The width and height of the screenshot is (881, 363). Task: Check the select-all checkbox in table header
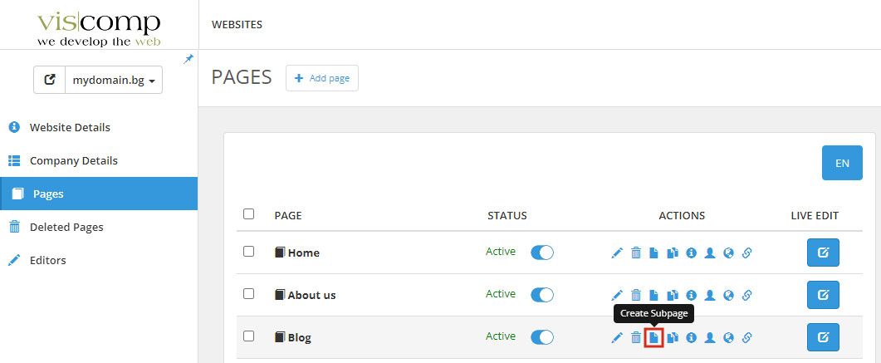248,214
